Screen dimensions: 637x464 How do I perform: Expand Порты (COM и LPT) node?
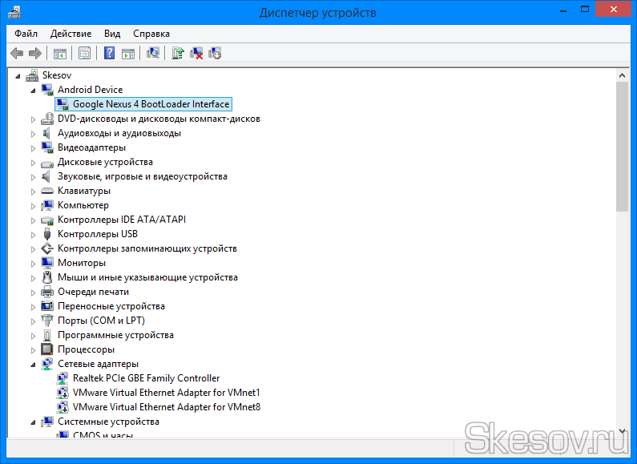(x=33, y=321)
